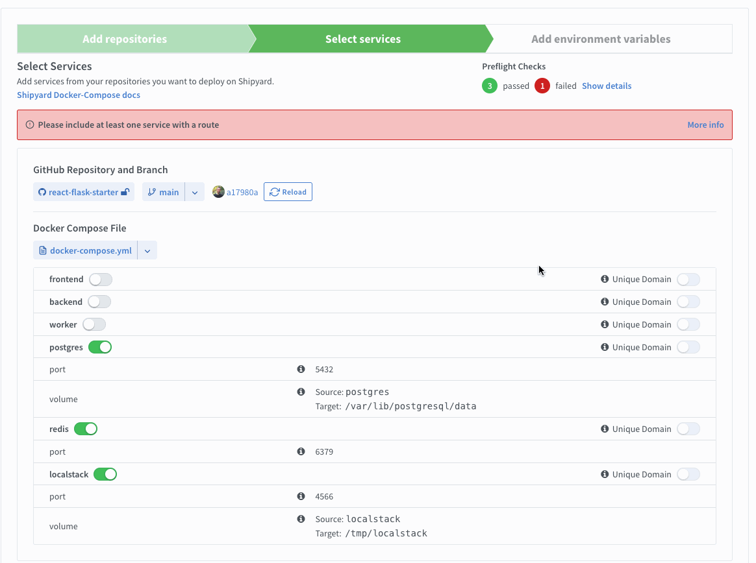Click the info icon for localstack Unique Domain
Screen dimensions: 756x563
click(605, 474)
